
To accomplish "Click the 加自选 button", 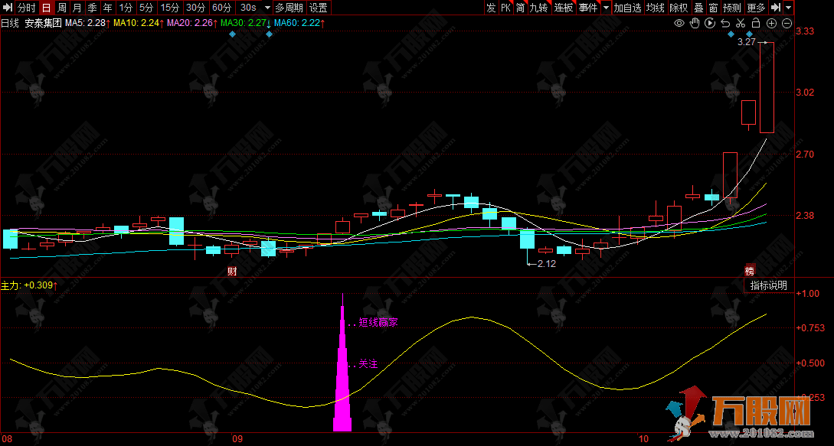I will (627, 8).
